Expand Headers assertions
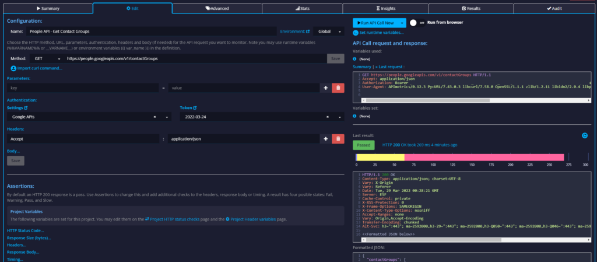 16,245
